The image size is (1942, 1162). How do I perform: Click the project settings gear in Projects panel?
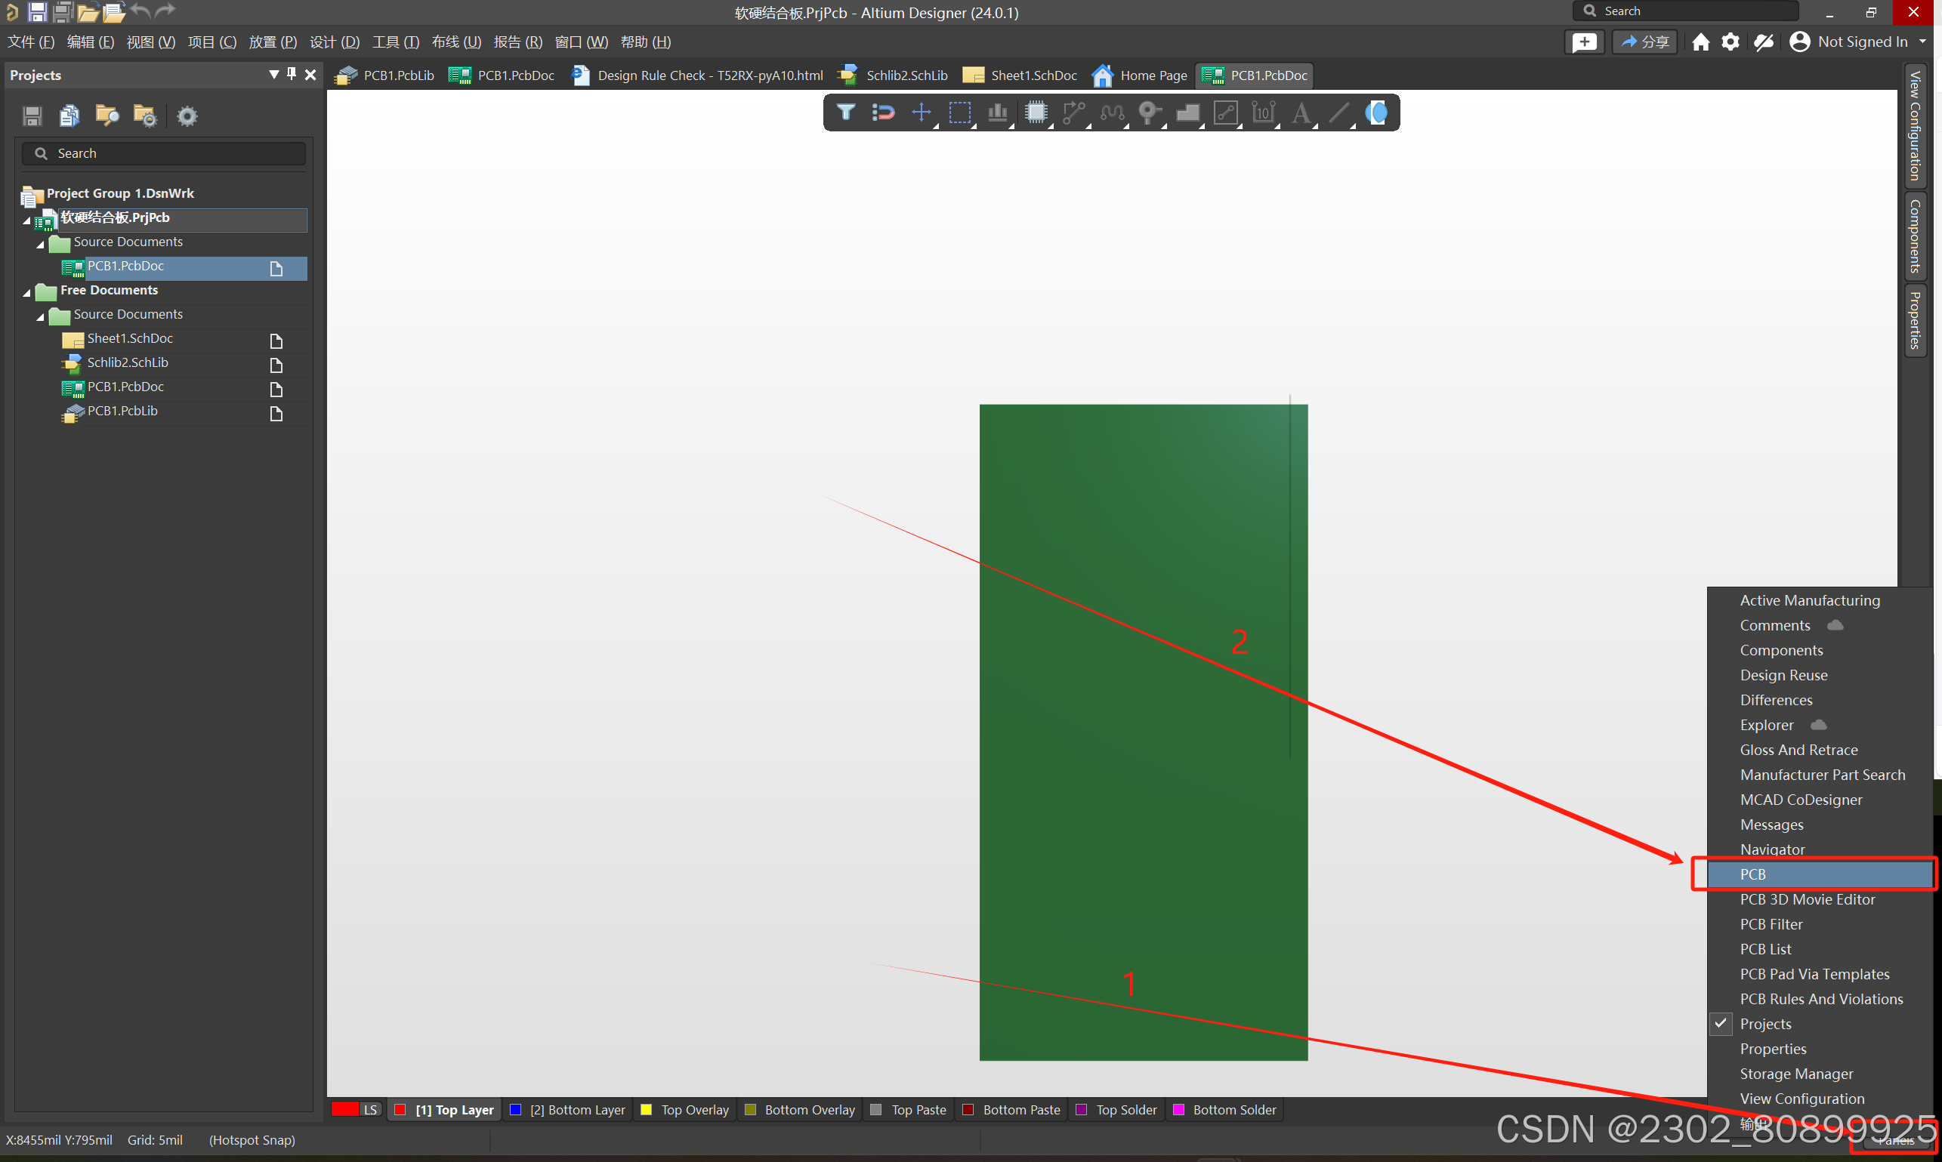[187, 117]
